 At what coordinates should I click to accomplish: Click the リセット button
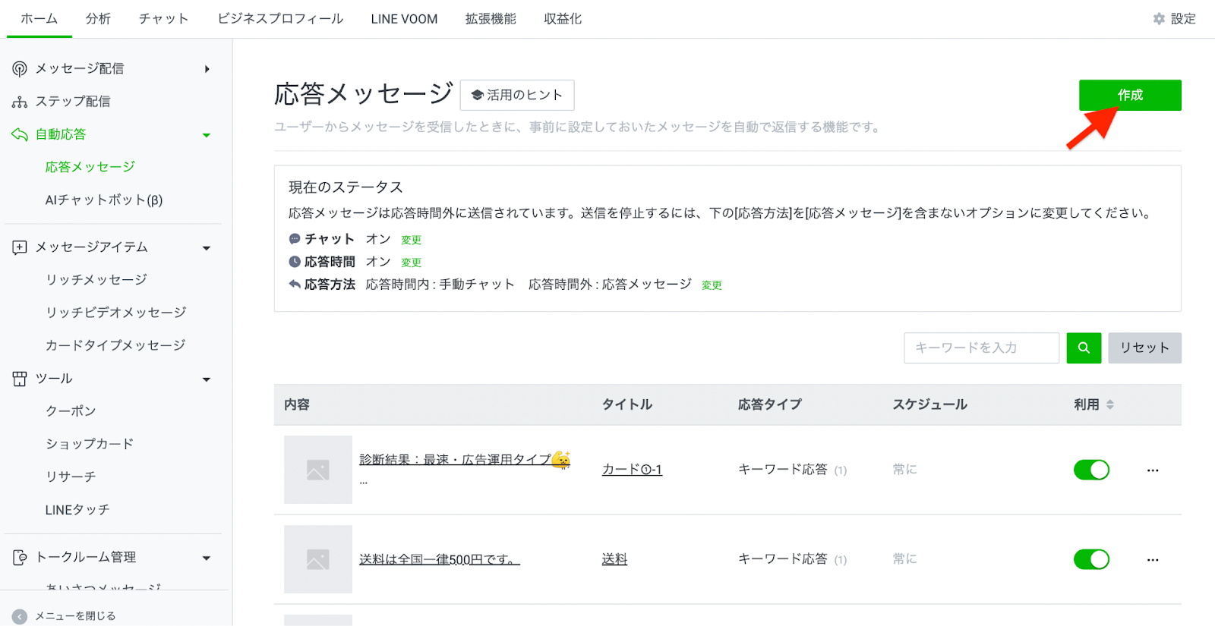(1144, 348)
